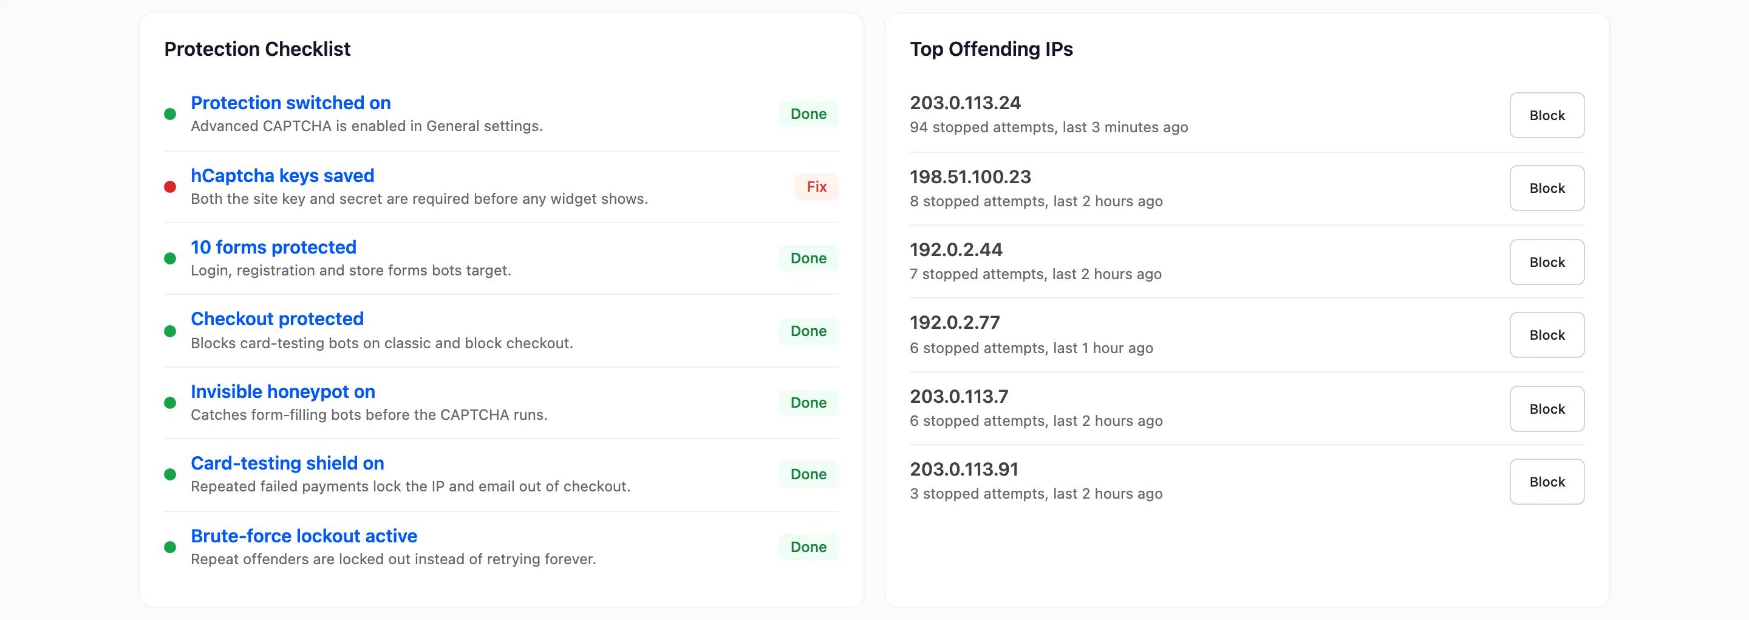Open the 10 forms protected link
The width and height of the screenshot is (1749, 620).
coord(274,247)
